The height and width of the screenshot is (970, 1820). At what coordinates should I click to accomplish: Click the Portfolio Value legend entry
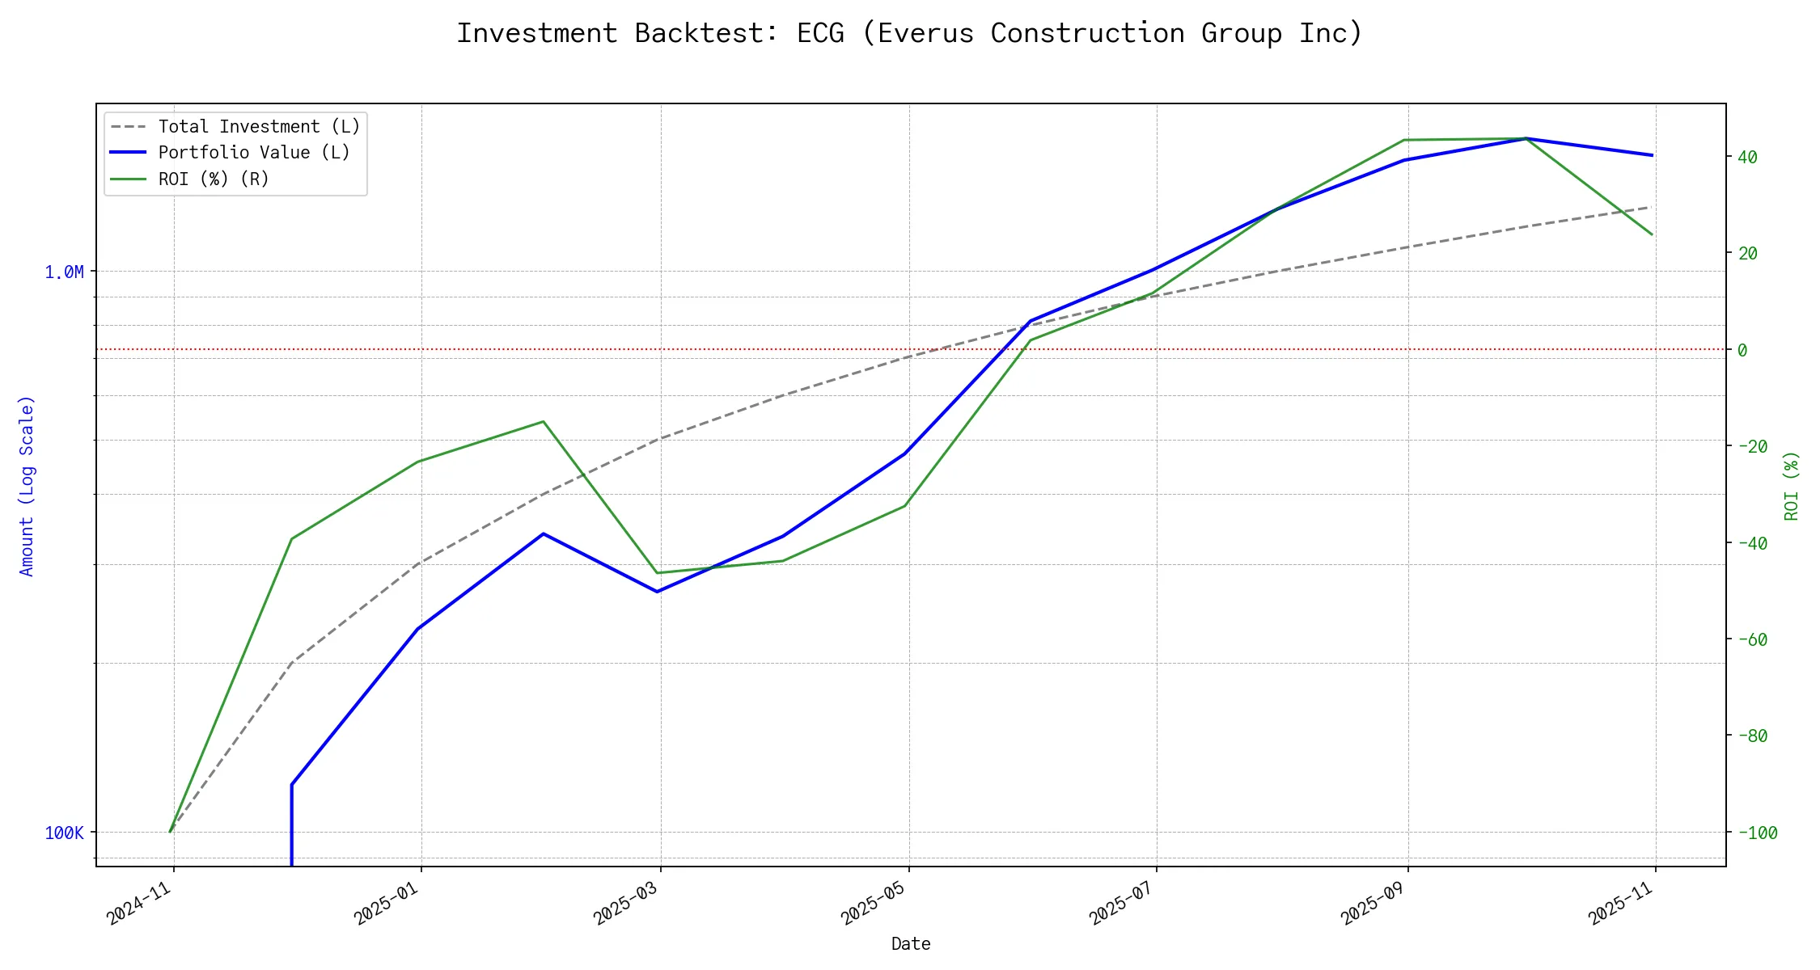pos(254,153)
